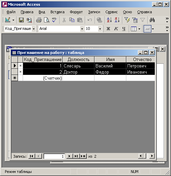Image resolution: width=171 pixels, height=176 pixels.
Task: Click the new record navigation button
Action: (83, 156)
